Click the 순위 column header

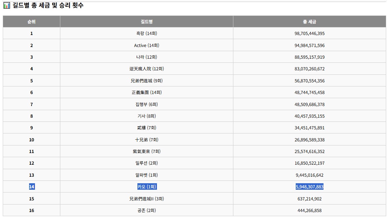tap(32, 22)
